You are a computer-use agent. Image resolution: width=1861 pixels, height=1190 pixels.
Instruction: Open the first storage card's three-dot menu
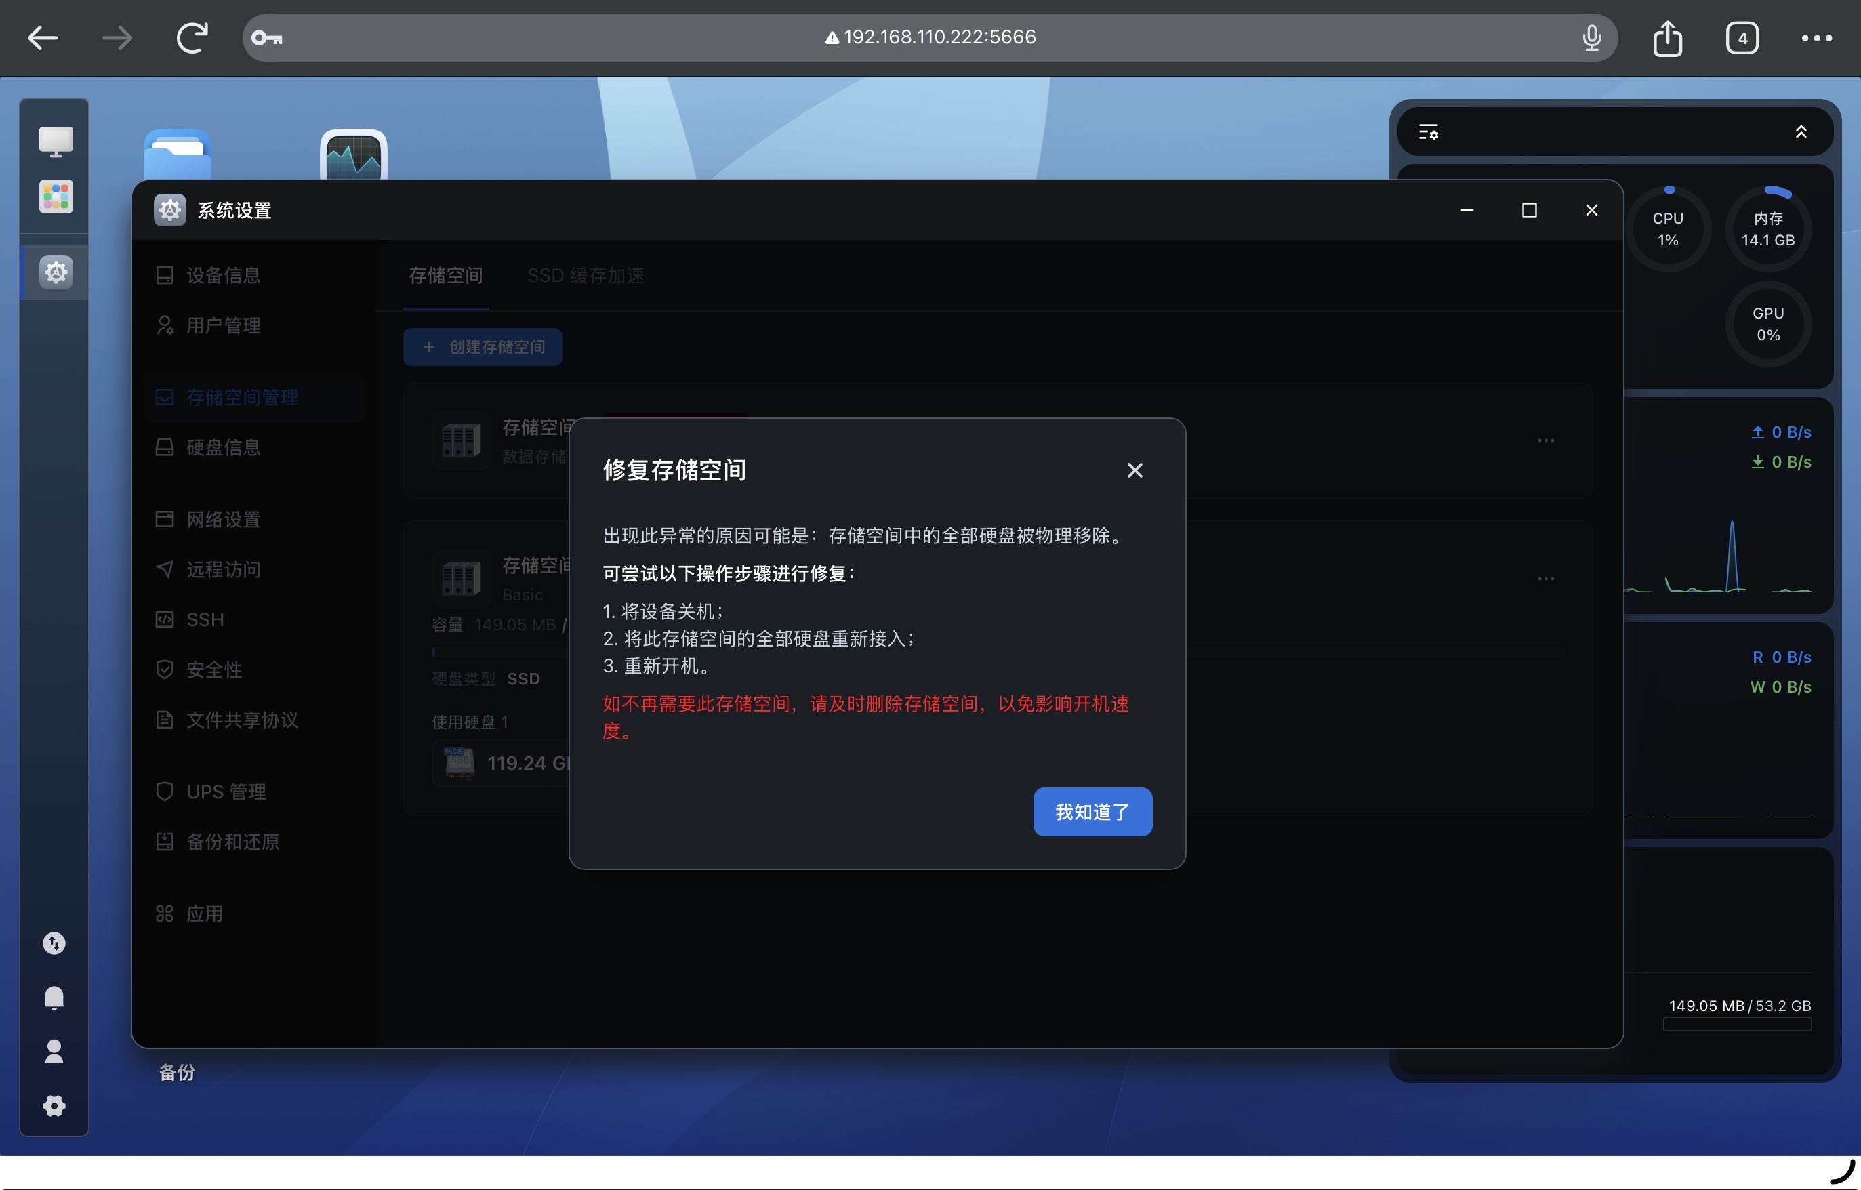pyautogui.click(x=1546, y=440)
